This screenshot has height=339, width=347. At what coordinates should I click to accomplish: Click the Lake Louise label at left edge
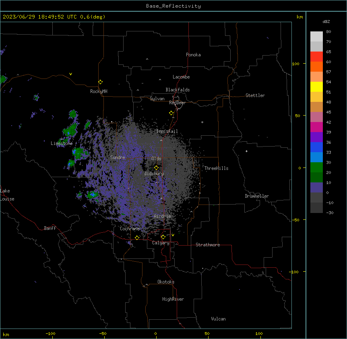pos(7,195)
